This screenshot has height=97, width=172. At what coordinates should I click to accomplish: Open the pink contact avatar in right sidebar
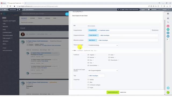168,26
